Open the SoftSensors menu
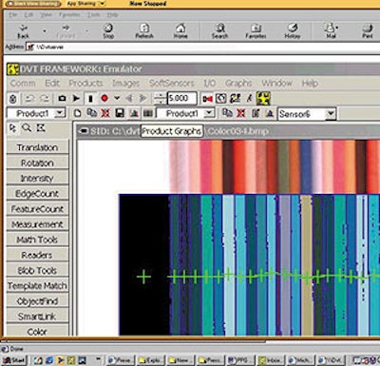380x366 pixels. 171,84
